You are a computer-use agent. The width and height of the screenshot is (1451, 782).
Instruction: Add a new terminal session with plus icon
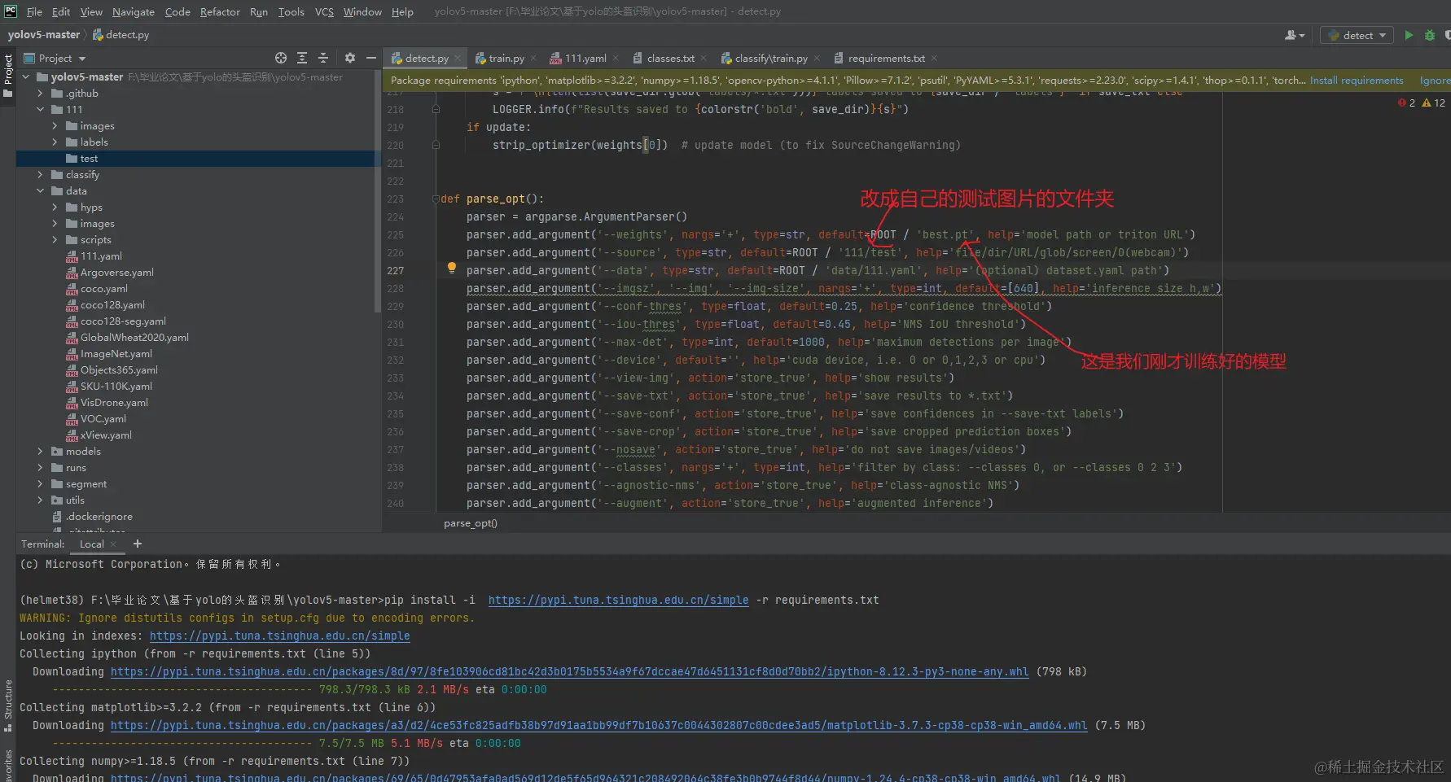point(138,544)
